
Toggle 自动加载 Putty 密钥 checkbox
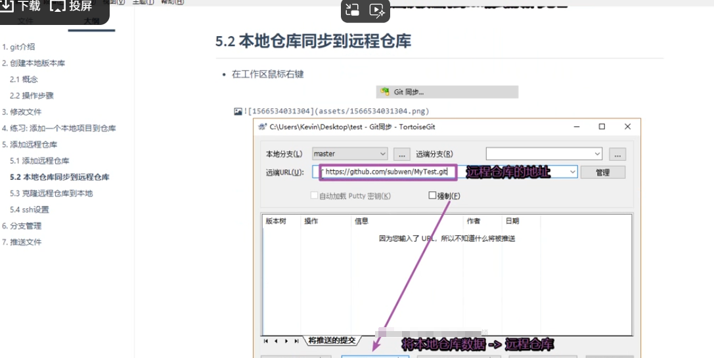point(314,195)
